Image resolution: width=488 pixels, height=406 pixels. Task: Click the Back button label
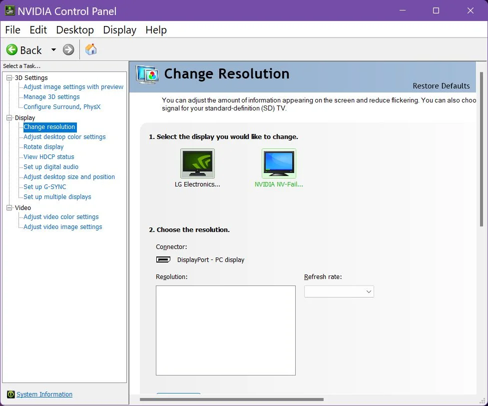coord(31,50)
